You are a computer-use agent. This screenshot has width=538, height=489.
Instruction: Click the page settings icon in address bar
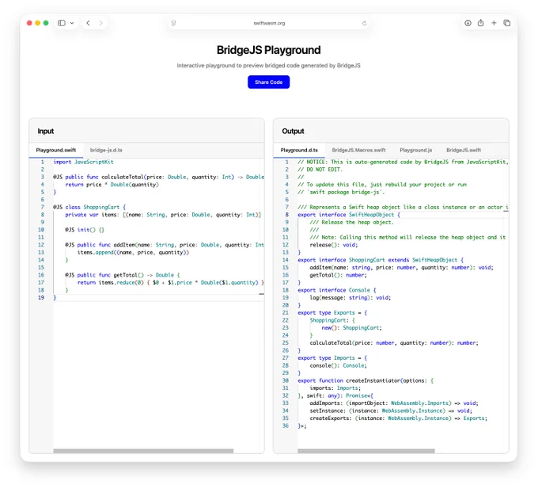pyautogui.click(x=173, y=23)
